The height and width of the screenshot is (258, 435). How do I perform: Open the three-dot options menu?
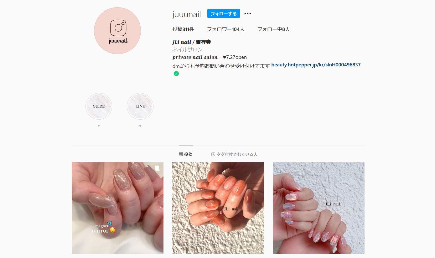point(248,13)
